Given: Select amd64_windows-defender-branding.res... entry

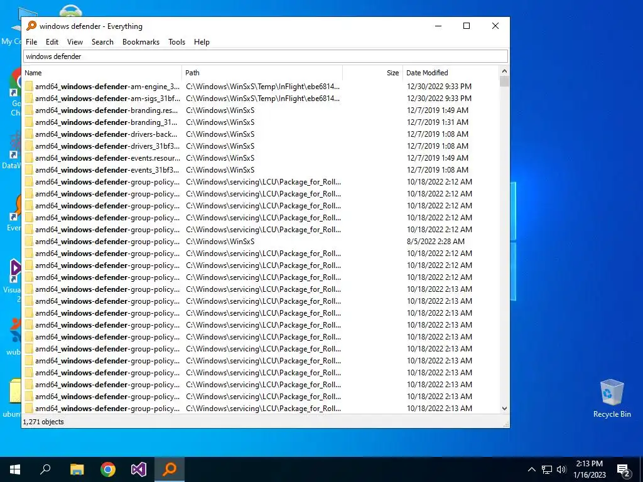Looking at the screenshot, I should 107,110.
